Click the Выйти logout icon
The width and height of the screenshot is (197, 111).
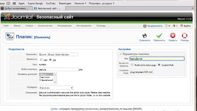click(x=182, y=26)
